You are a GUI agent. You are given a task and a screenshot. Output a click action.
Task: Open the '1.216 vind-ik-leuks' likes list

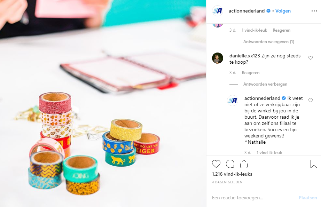click(x=232, y=174)
